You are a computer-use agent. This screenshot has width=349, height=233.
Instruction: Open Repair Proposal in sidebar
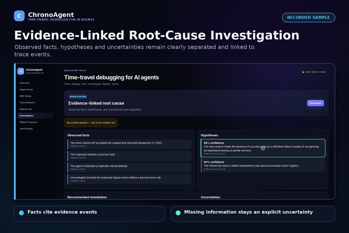[36, 122]
